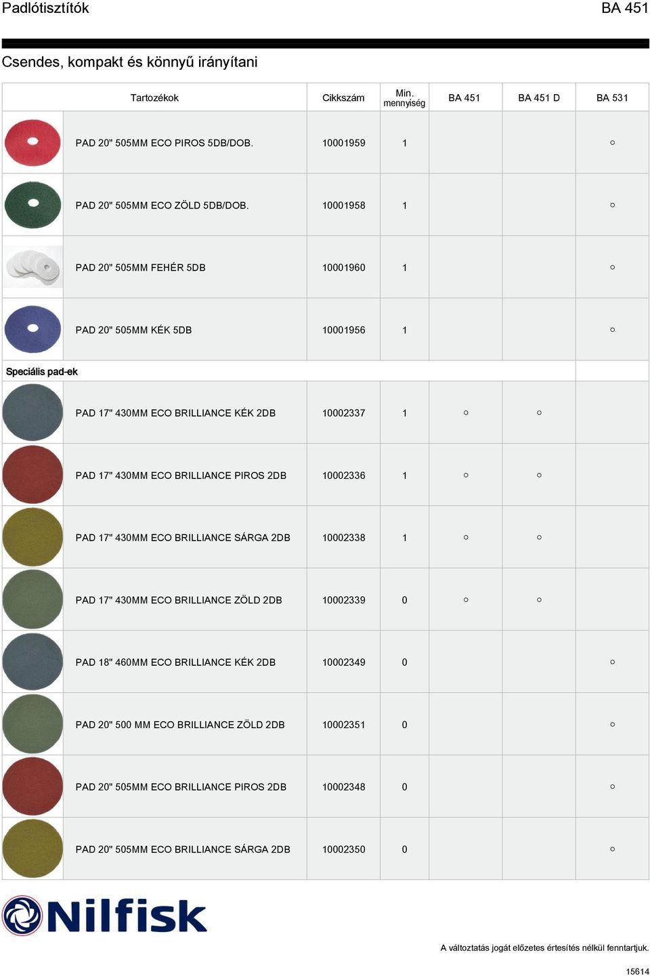Image resolution: width=650 pixels, height=976 pixels.
Task: Click the Speciális pad-ek section heading
Action: click(x=42, y=371)
